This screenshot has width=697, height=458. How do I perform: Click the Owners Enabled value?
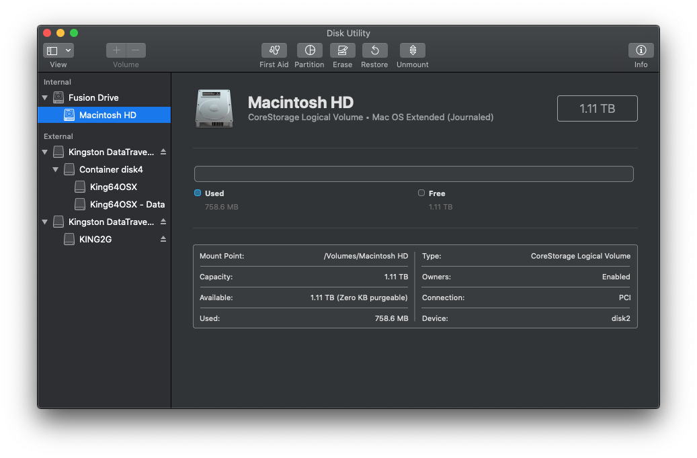point(616,277)
